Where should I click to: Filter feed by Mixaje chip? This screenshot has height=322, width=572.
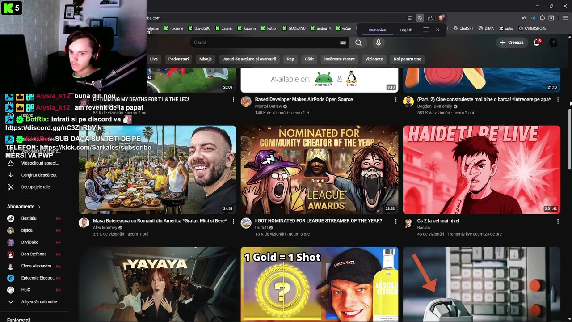coord(206,59)
